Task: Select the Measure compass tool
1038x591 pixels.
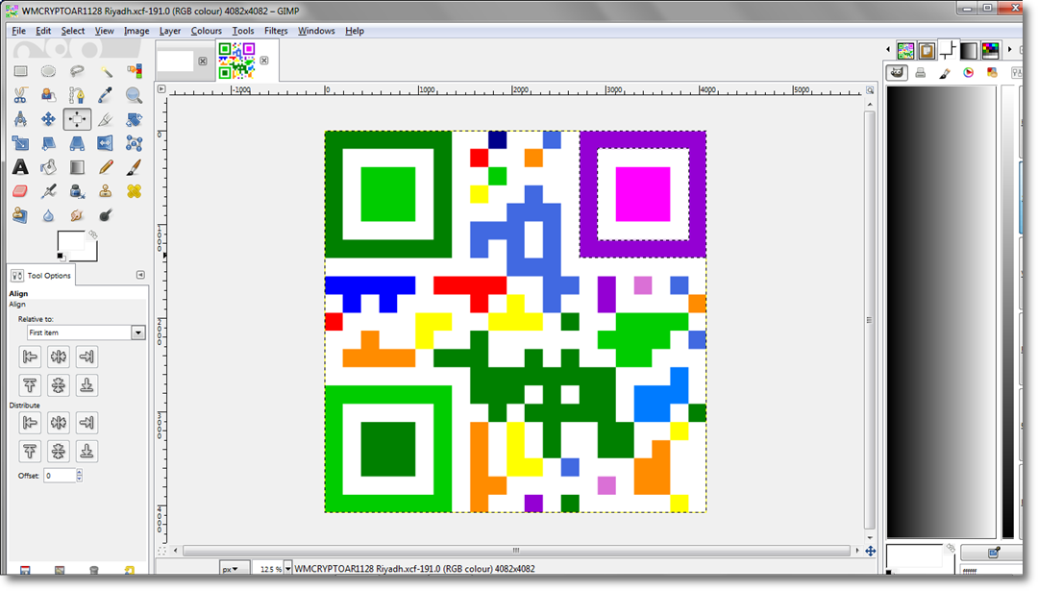Action: 20,119
